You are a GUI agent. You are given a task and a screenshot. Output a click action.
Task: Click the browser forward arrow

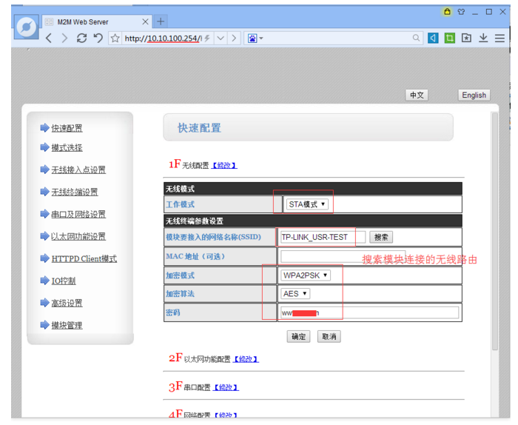coord(64,38)
